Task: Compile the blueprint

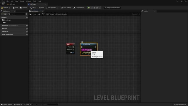Action: (x=5, y=8)
